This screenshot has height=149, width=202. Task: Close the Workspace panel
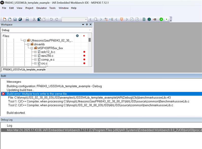(91, 24)
